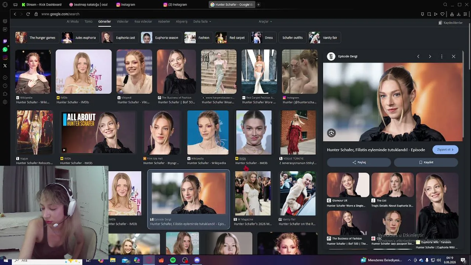The height and width of the screenshot is (265, 471).
Task: Open the three-dot options in preview panel
Action: click(442, 56)
